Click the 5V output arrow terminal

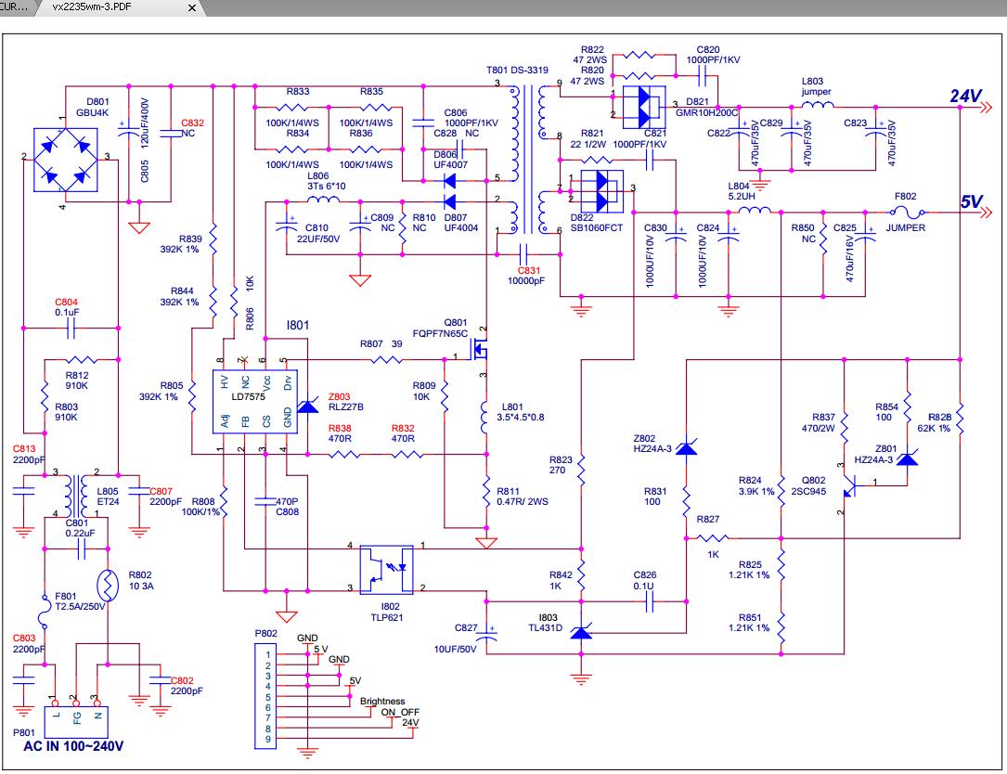(987, 212)
